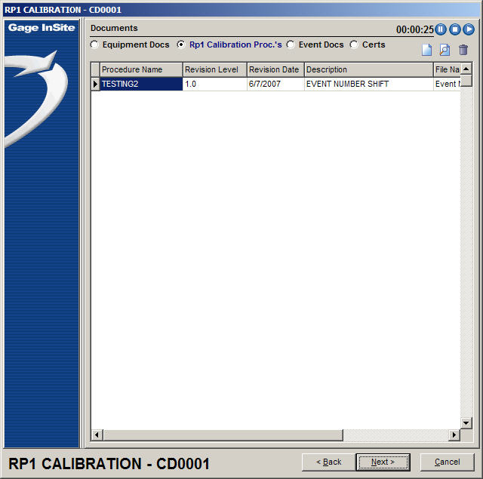Click the view document magnifier icon

coord(445,50)
